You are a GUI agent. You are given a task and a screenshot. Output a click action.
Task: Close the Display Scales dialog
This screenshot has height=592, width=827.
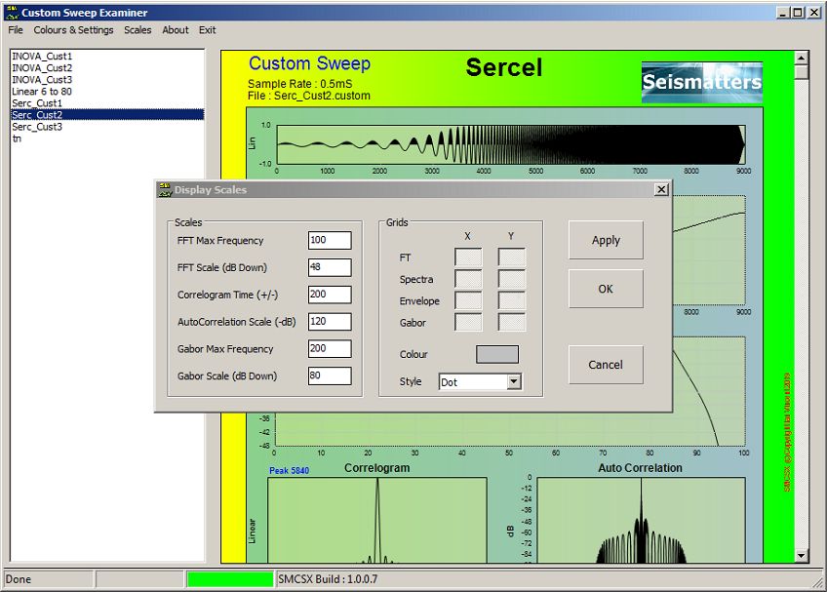661,189
